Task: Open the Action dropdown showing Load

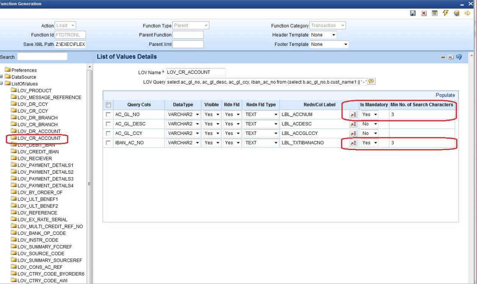Action: click(x=65, y=25)
